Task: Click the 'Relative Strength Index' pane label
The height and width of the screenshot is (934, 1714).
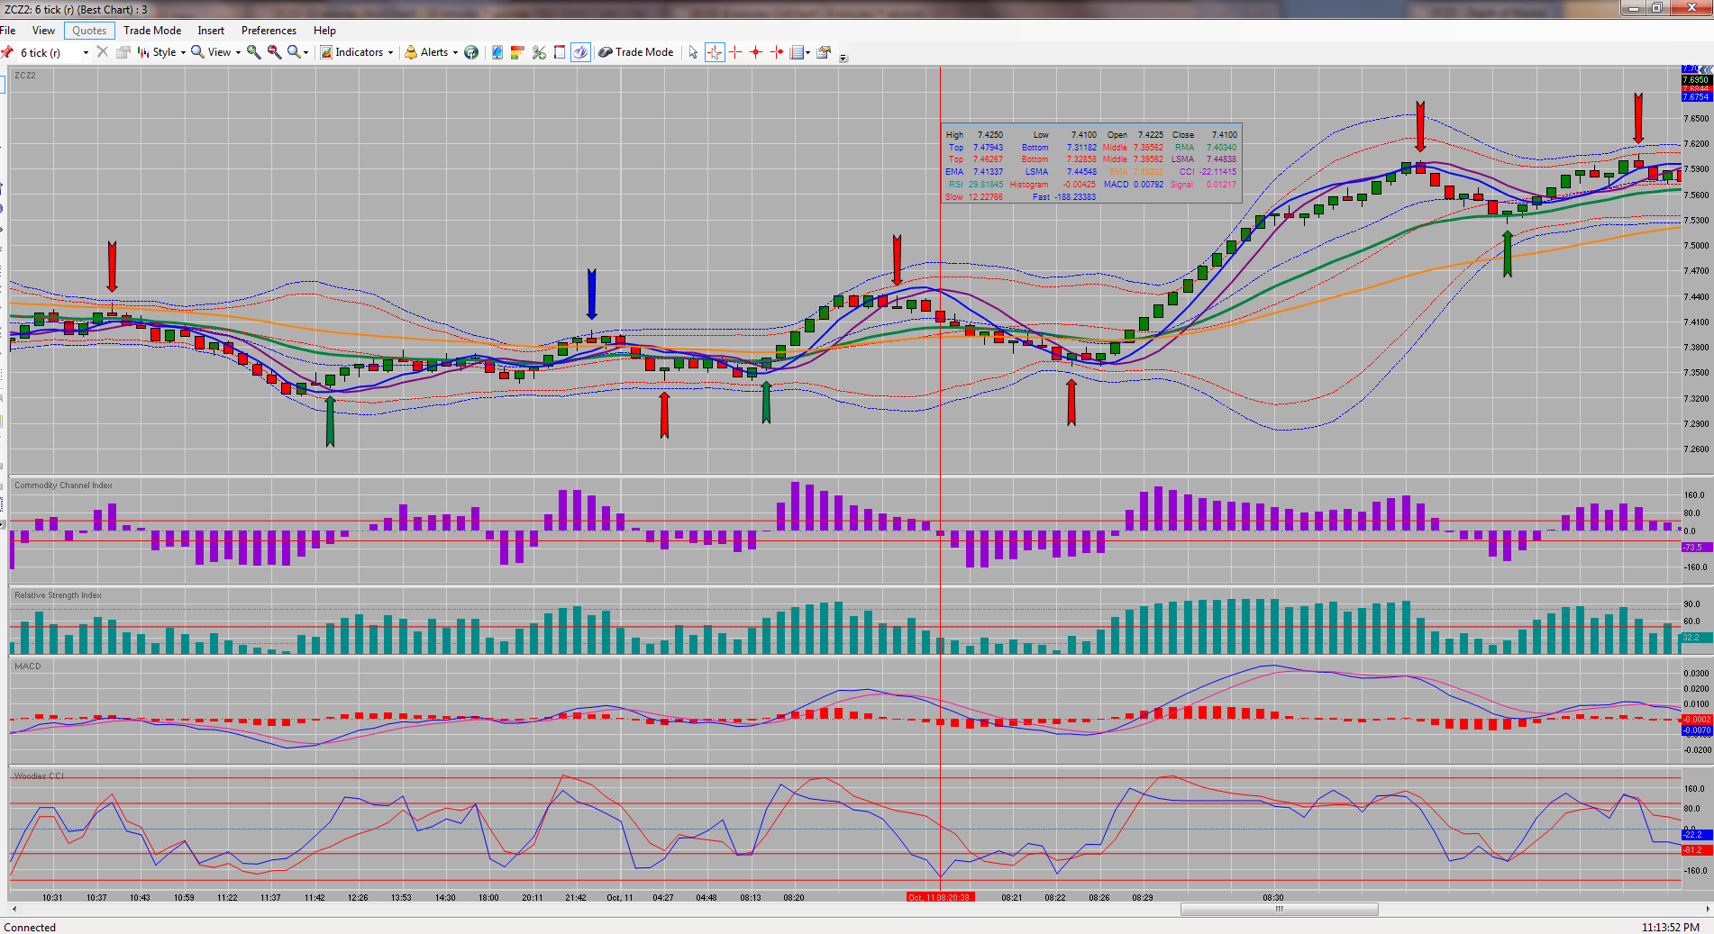Action: pos(58,595)
